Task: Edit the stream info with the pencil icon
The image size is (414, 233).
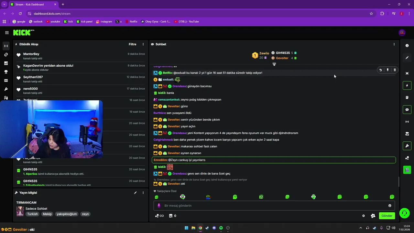Action: pyautogui.click(x=136, y=193)
